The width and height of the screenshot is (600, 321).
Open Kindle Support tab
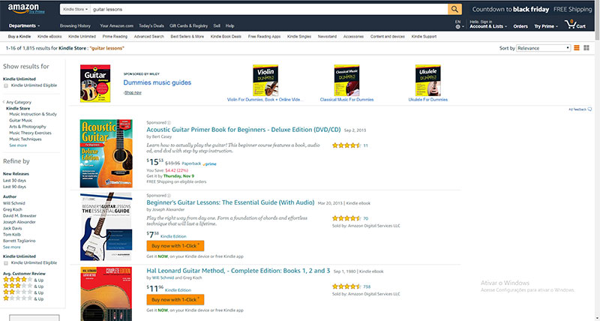coord(424,37)
